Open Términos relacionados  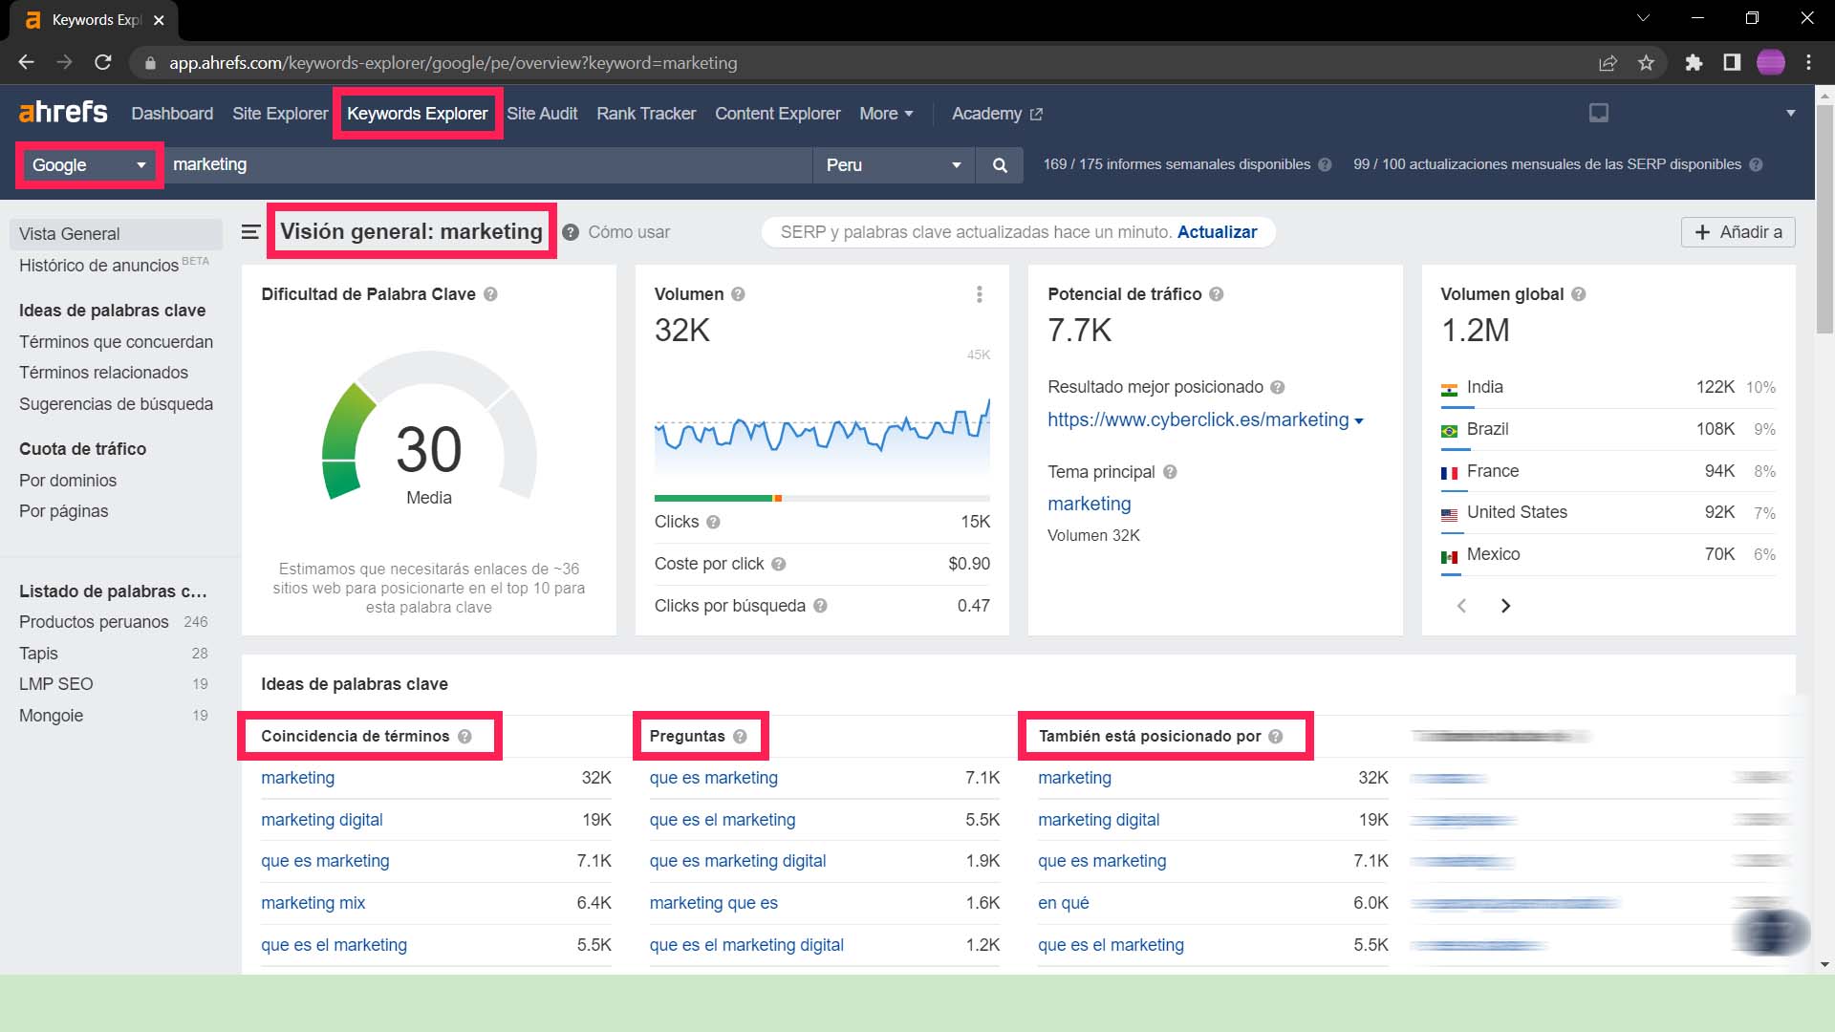[x=103, y=373]
